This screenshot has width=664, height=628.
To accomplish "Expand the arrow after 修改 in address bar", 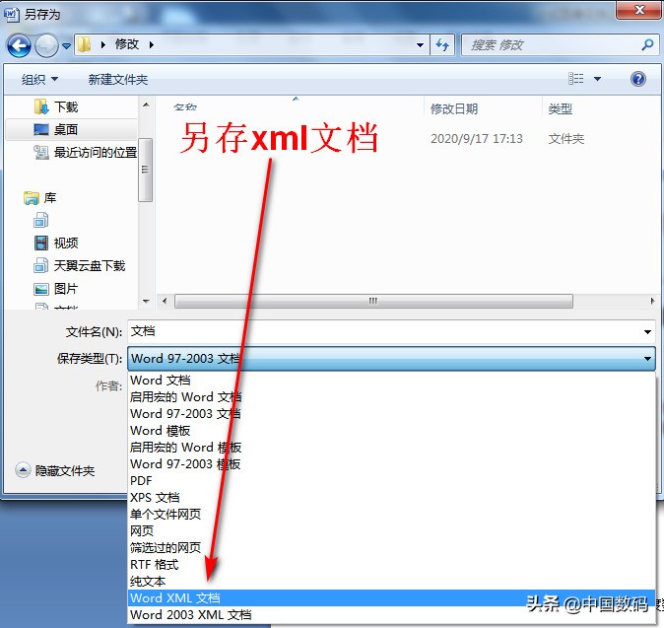I will [152, 44].
